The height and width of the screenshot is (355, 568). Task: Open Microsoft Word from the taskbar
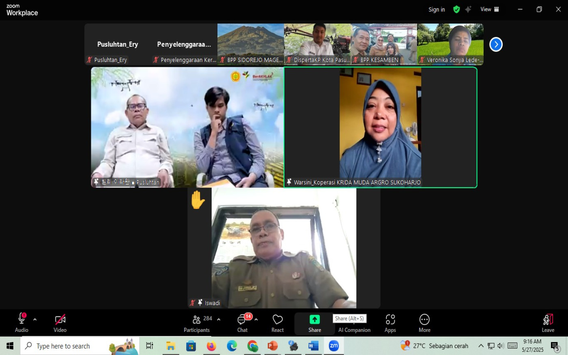(x=313, y=346)
